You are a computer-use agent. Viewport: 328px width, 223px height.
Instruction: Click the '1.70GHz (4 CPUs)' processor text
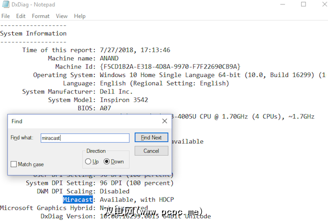click(252, 116)
